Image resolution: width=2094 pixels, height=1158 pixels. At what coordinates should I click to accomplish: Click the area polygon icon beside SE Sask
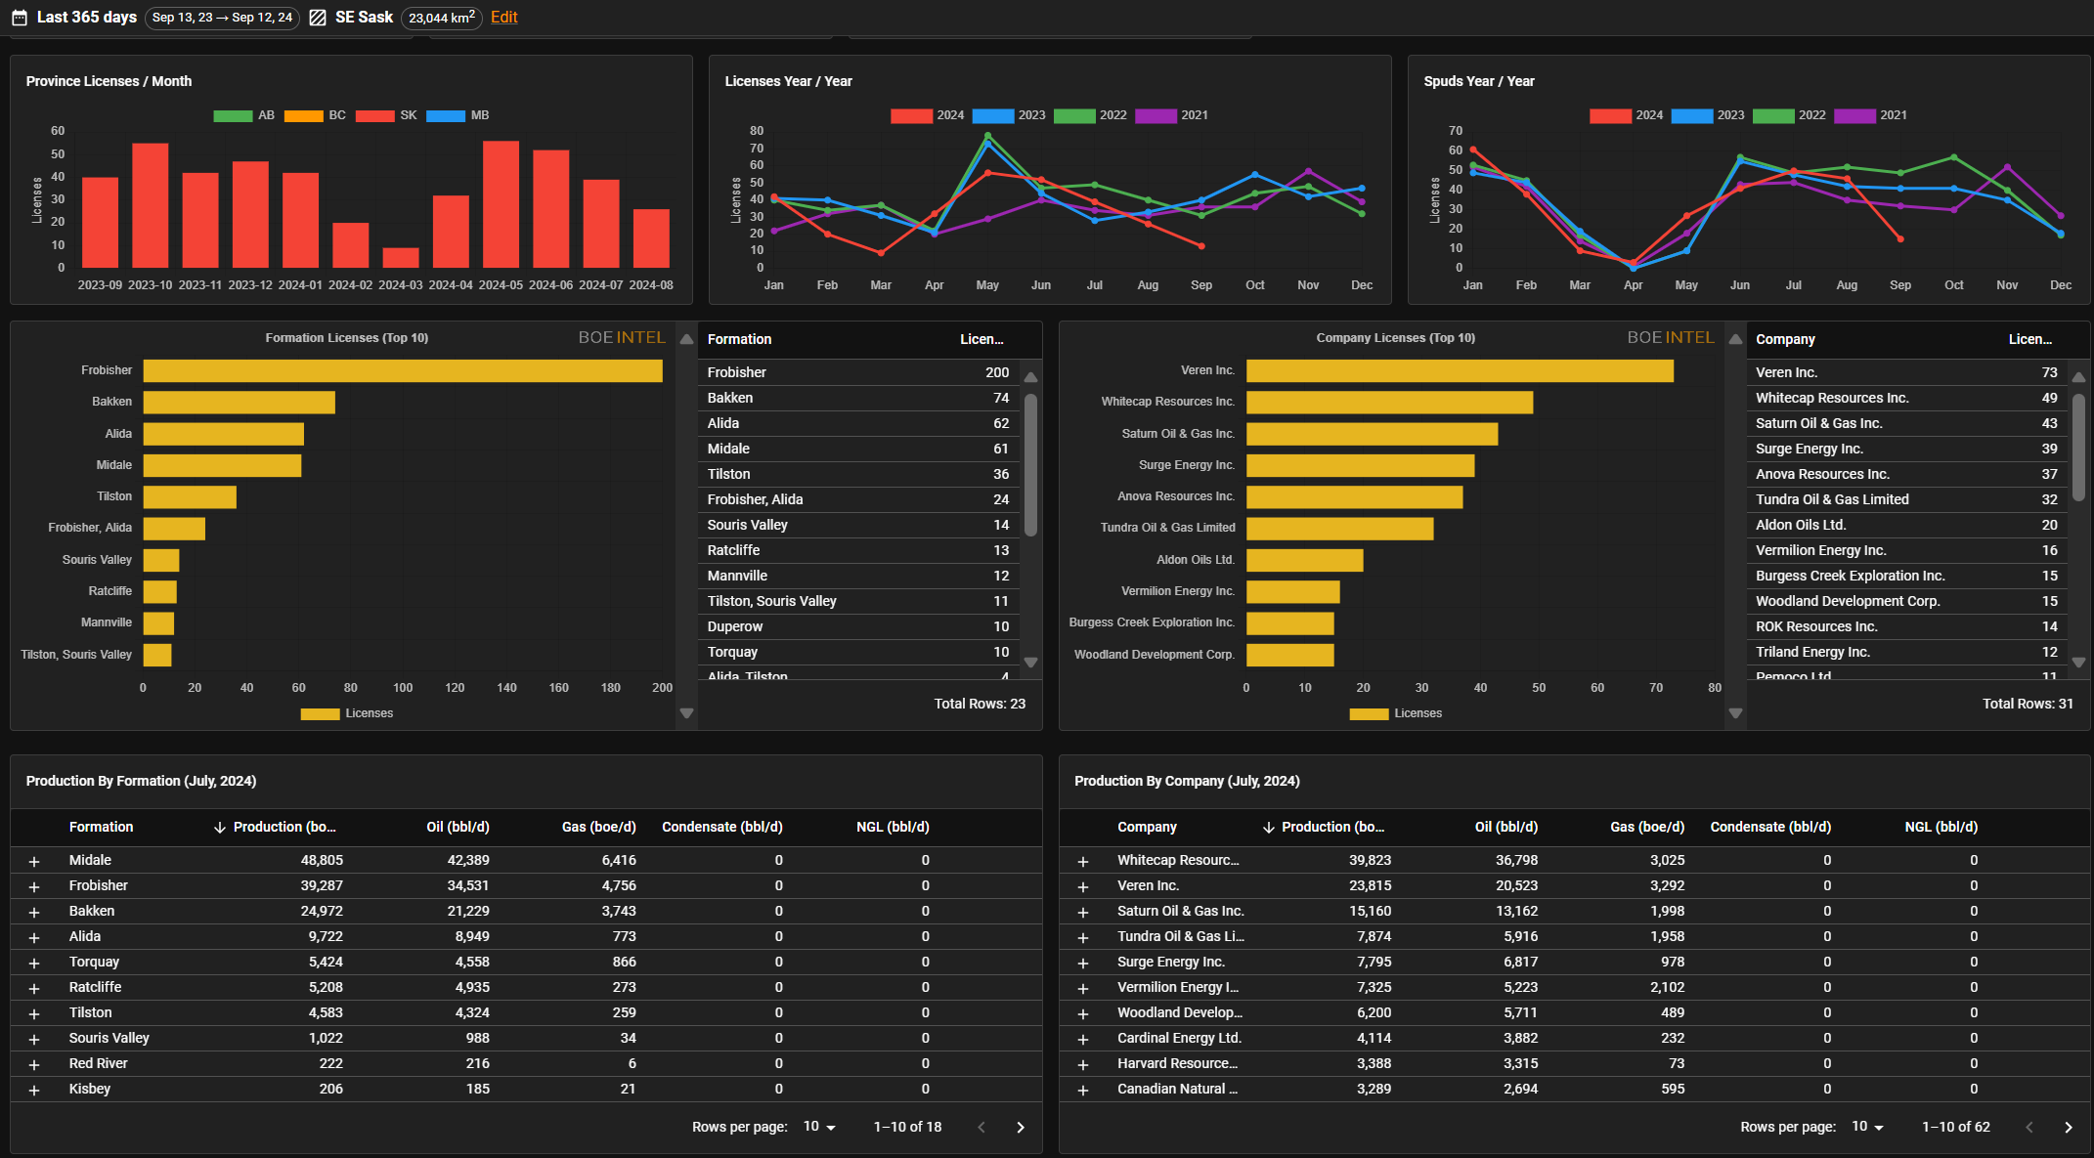318,18
